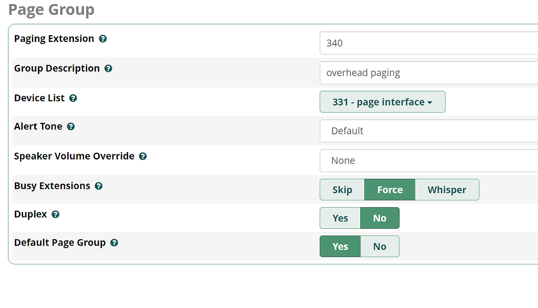This screenshot has height=308, width=538.
Task: Open help for Alert Tone
Action: pyautogui.click(x=70, y=126)
